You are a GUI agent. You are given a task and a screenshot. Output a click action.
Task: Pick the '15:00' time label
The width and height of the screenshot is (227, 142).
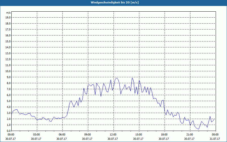pyautogui.click(x=139, y=135)
